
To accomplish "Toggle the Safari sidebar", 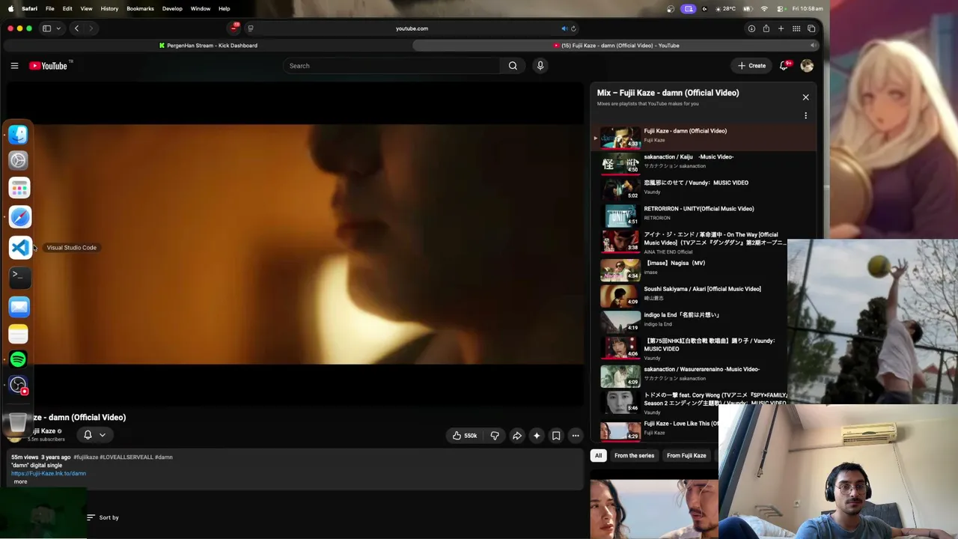I will [46, 28].
